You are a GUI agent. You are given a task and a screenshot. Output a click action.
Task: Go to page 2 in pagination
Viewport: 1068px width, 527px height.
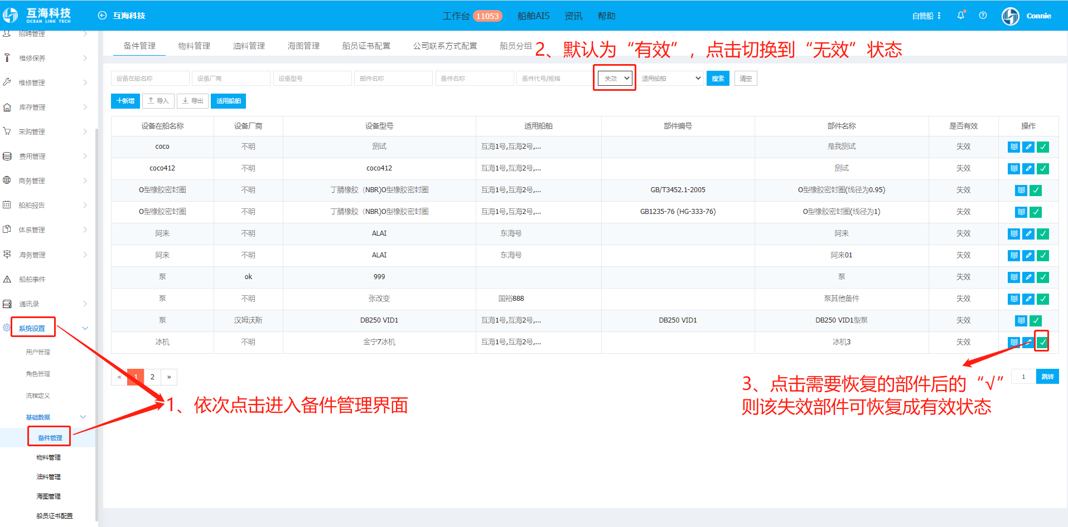[152, 377]
